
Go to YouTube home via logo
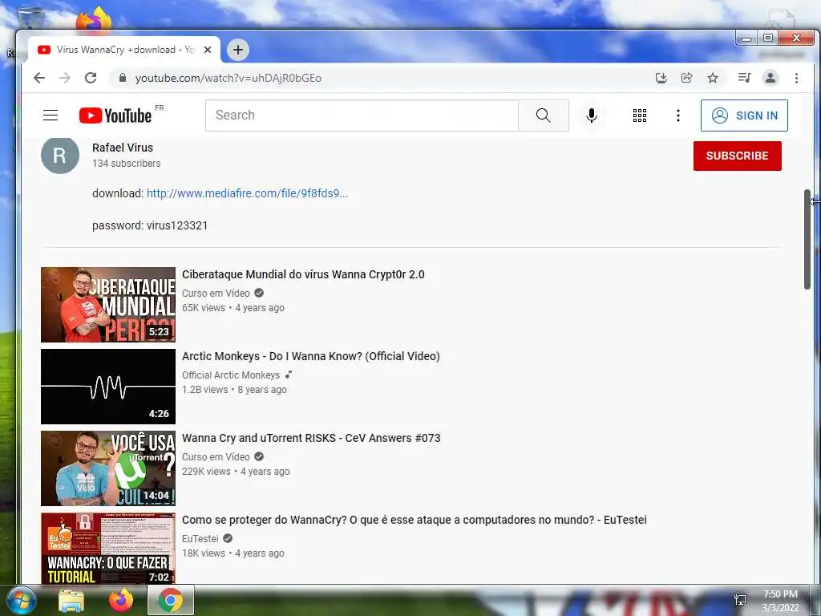tap(115, 115)
